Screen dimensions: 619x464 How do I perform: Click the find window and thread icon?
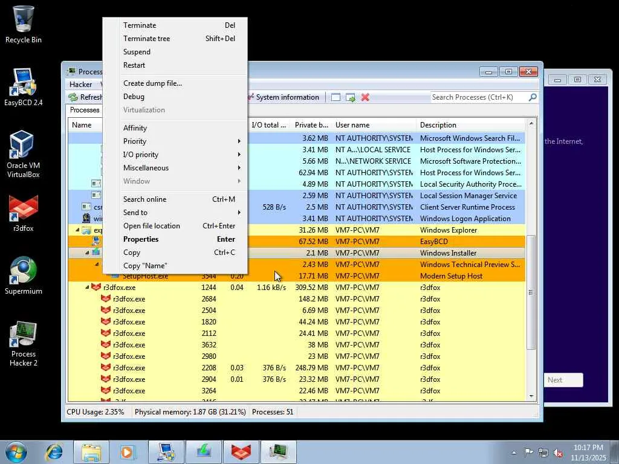point(351,97)
